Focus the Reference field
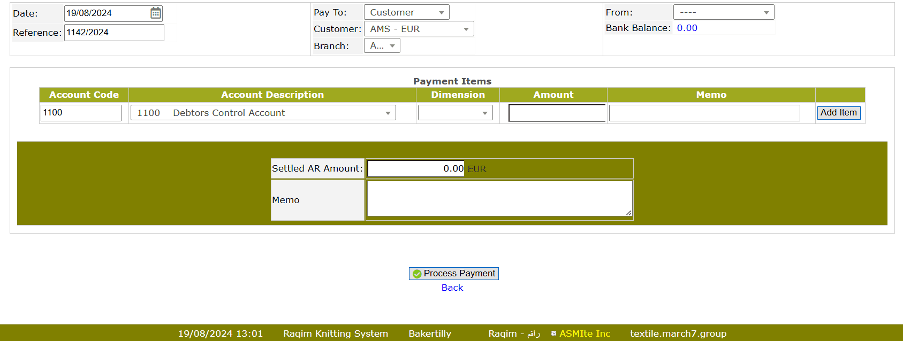 pyautogui.click(x=114, y=33)
